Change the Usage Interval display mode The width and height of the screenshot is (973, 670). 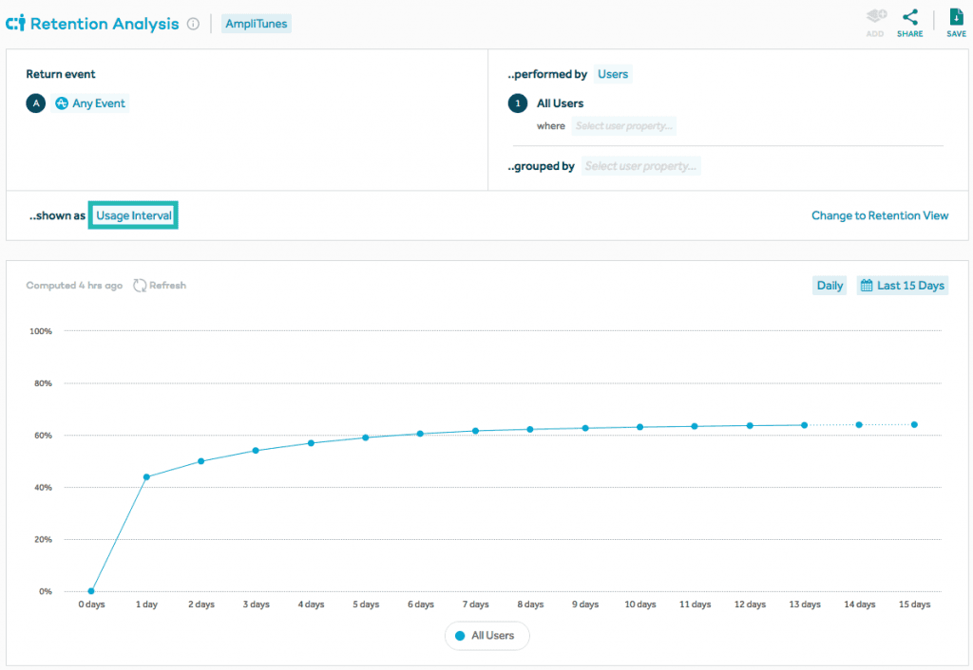pos(132,215)
